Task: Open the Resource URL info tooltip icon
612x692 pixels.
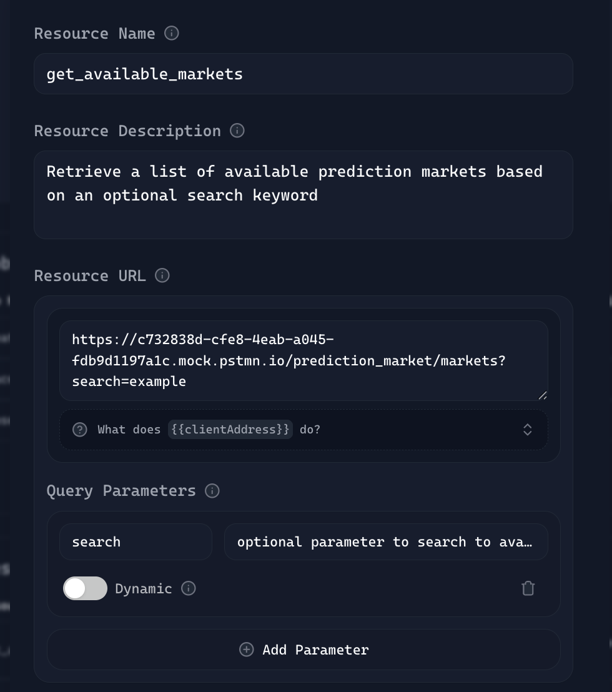Action: point(162,275)
